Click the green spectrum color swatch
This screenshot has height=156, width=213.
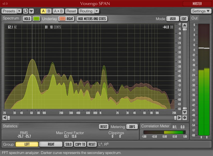[37, 19]
